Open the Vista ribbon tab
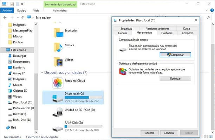215x140 pixels. [36, 10]
